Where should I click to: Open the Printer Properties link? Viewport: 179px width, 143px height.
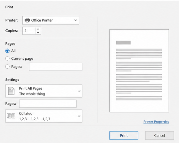click(156, 122)
